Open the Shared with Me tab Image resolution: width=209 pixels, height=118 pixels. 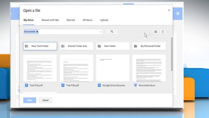[50, 20]
